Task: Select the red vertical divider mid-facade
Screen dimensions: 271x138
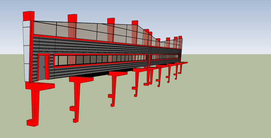Action: point(149,58)
